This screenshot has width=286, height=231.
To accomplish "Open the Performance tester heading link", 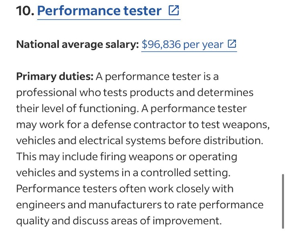I will coord(99,11).
